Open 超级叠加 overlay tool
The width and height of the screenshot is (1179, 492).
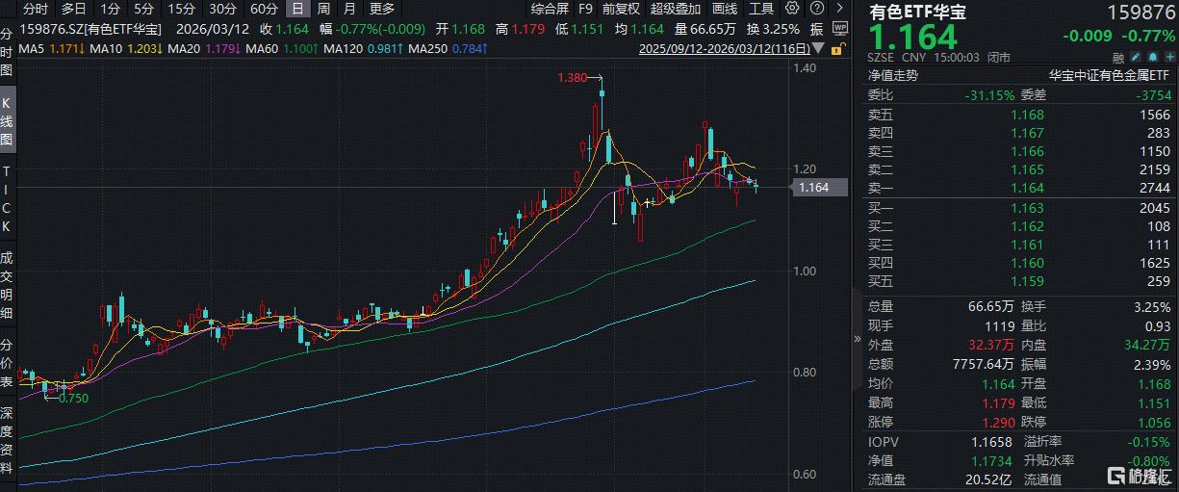pyautogui.click(x=676, y=9)
